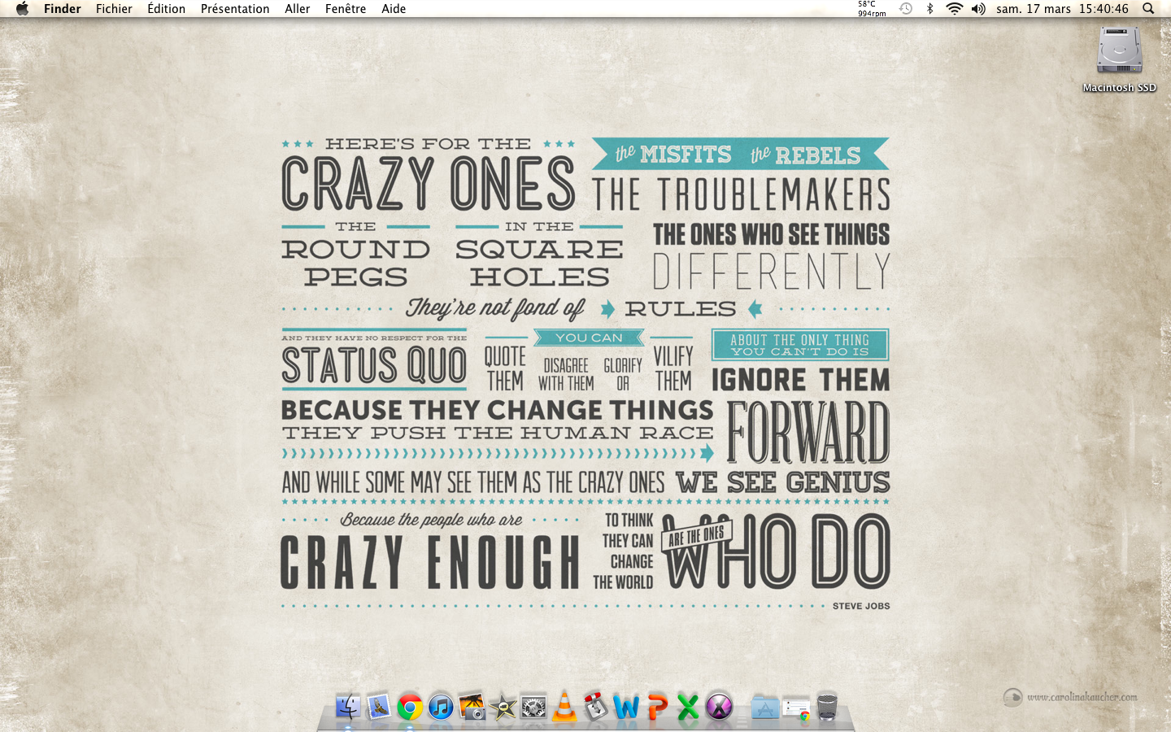Click the temperature and fan speed status item
1171x732 pixels.
[x=872, y=8]
